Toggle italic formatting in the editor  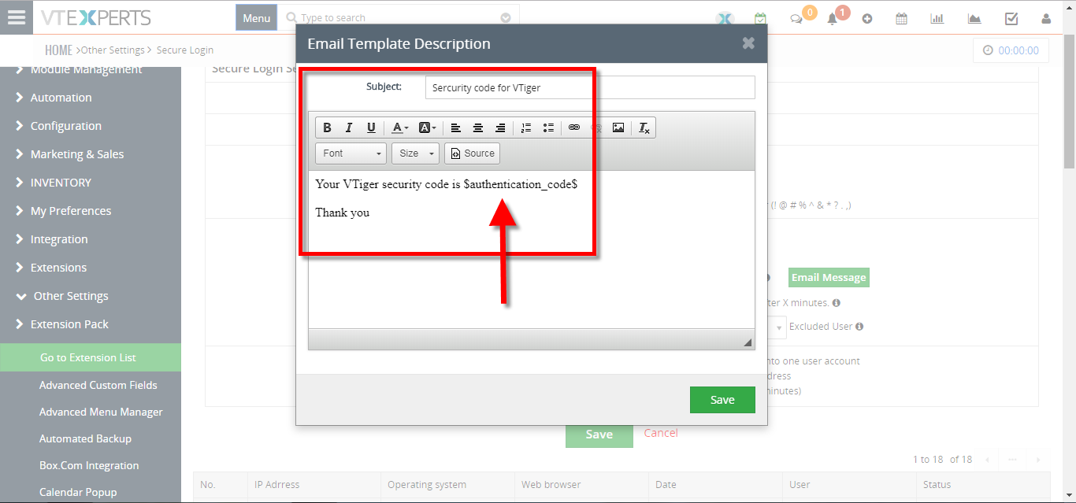pyautogui.click(x=349, y=128)
